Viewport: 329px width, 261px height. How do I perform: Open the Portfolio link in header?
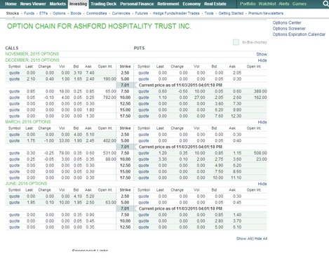pos(248,4)
